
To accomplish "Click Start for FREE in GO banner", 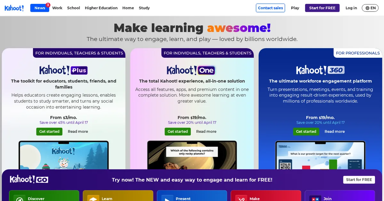I will click(x=359, y=180).
